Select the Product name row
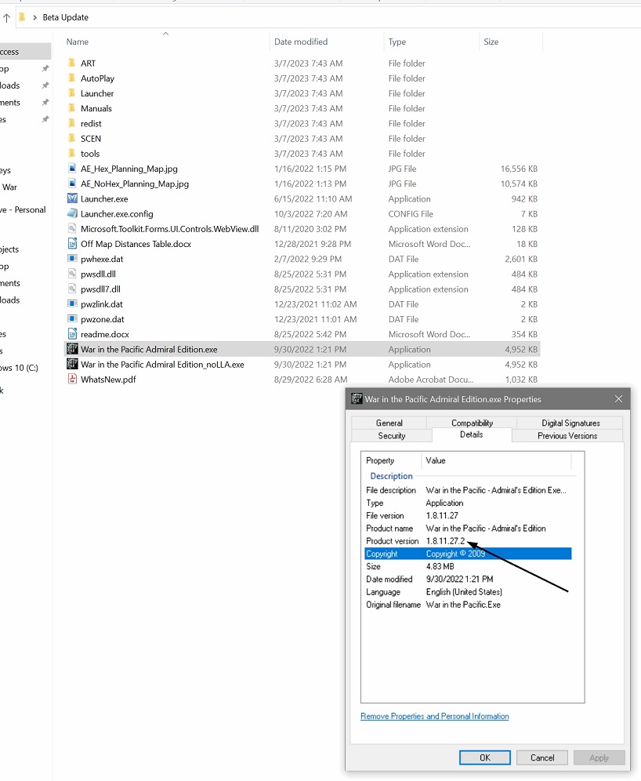The image size is (641, 781). coord(468,529)
